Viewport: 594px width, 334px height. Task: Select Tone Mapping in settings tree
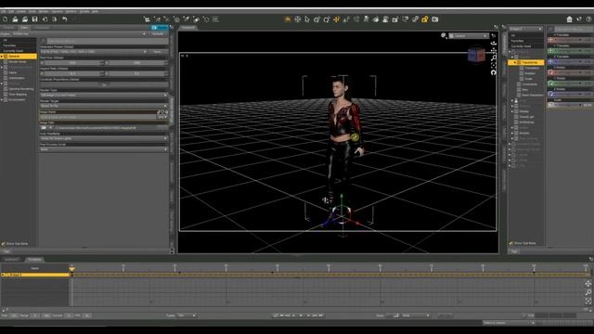pyautogui.click(x=18, y=95)
